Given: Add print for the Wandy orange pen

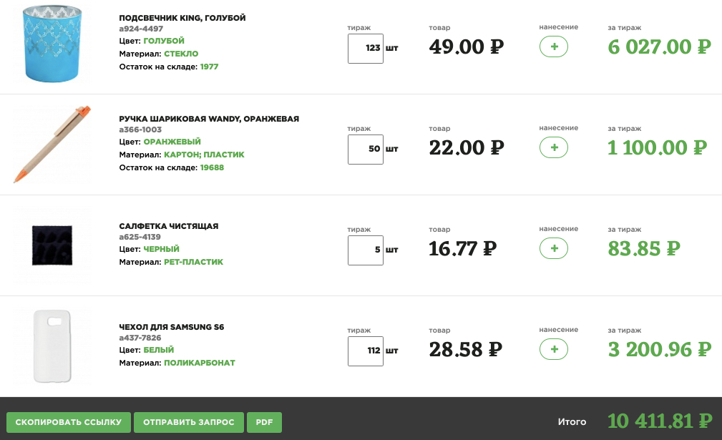Looking at the screenshot, I should coord(553,148).
